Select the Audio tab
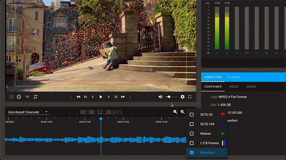The width and height of the screenshot is (286, 160). tap(252, 86)
